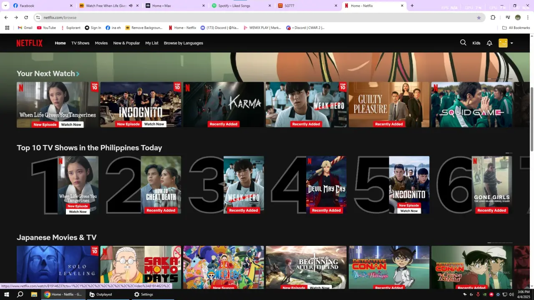The image size is (534, 300).
Task: Open the All Bookmarks folder
Action: tap(516, 28)
